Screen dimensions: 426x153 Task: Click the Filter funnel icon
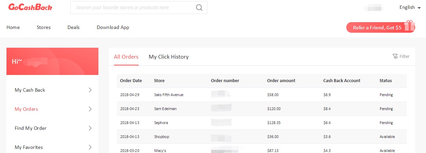[x=395, y=56]
